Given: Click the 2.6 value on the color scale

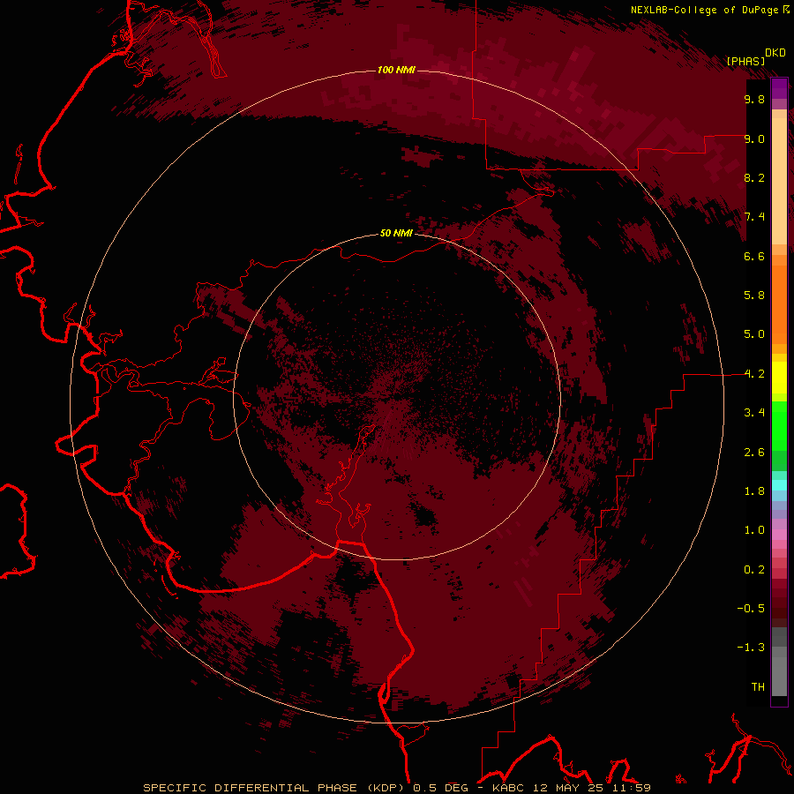Looking at the screenshot, I should click(754, 453).
